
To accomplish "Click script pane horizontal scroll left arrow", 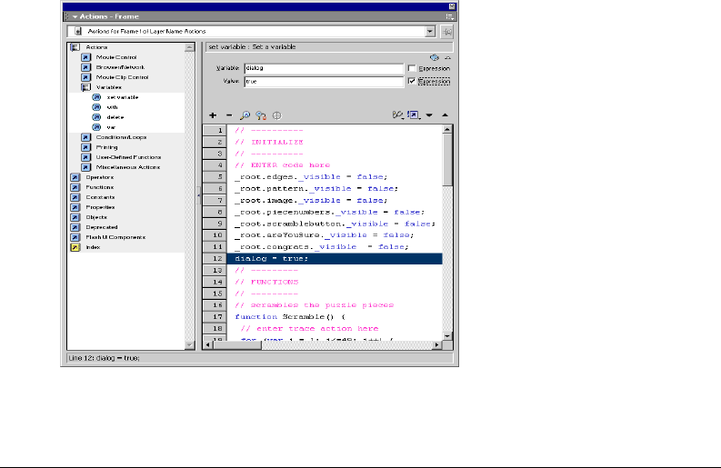I will [x=208, y=344].
